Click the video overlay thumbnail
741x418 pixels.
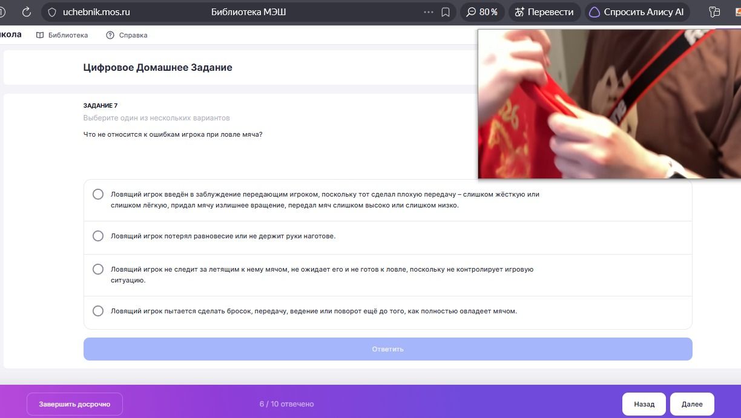(610, 104)
